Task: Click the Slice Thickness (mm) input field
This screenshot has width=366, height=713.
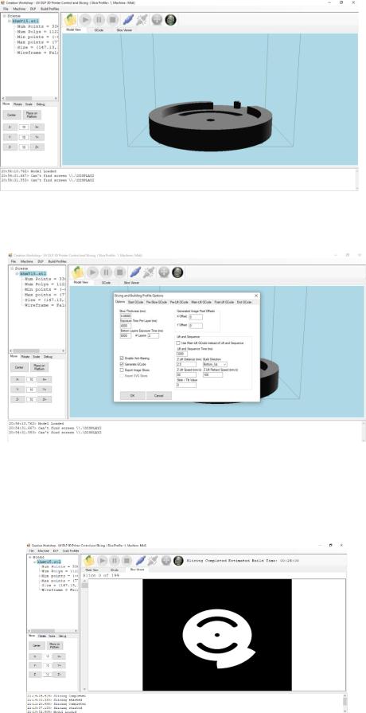Action: [126, 315]
